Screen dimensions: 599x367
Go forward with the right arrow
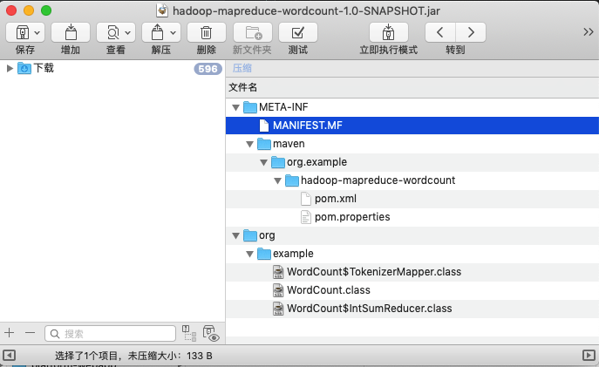[471, 32]
